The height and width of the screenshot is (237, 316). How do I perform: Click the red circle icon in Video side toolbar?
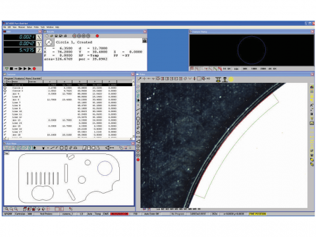(x=138, y=160)
